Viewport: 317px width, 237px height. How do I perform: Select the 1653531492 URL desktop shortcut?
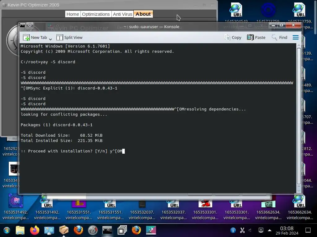(47, 207)
